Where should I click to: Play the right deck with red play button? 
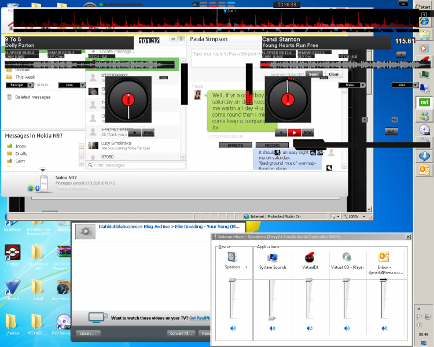pos(294,132)
